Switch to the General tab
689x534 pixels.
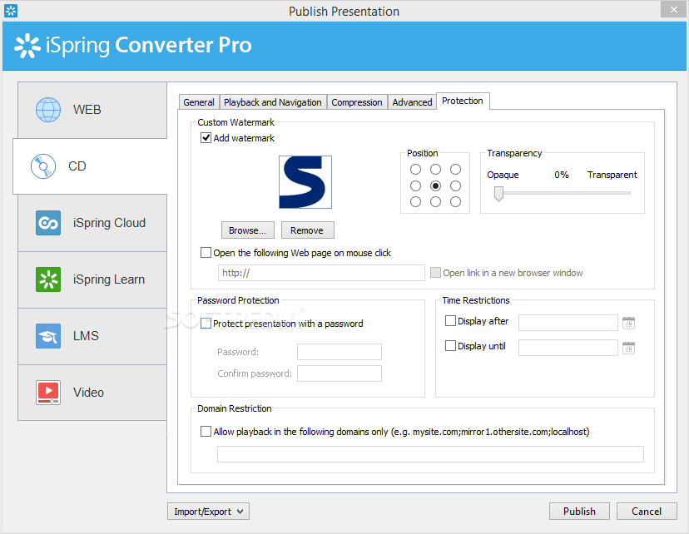(199, 102)
